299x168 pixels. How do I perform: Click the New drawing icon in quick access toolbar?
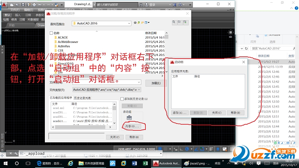coord(12,4)
